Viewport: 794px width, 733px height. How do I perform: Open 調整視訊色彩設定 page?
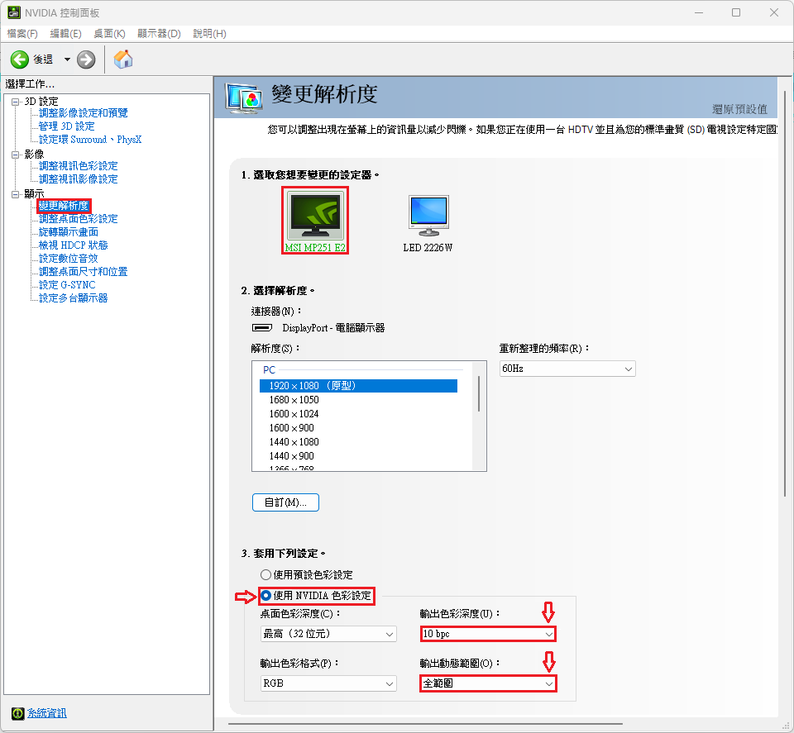[78, 166]
